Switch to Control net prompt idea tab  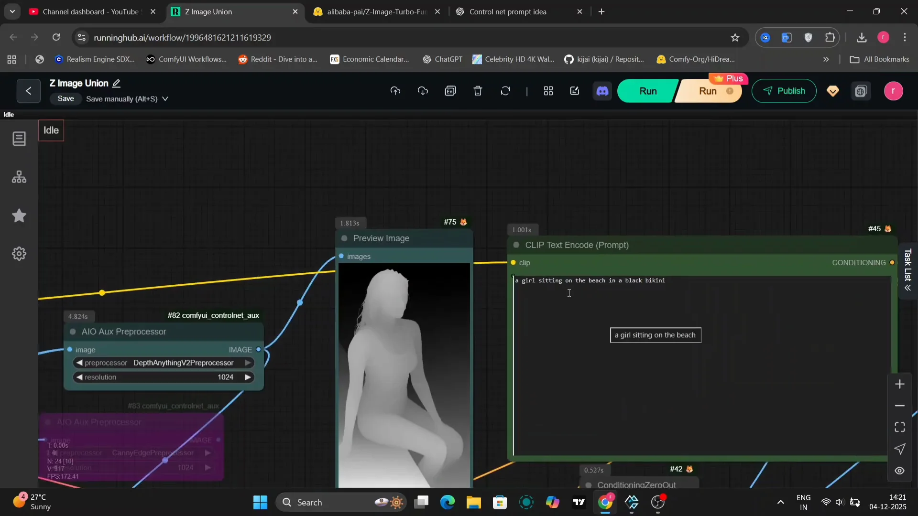point(507,11)
